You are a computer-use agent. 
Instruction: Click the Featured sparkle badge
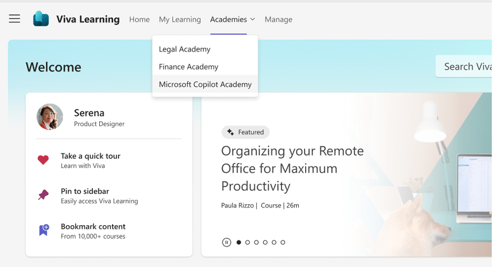tap(246, 132)
